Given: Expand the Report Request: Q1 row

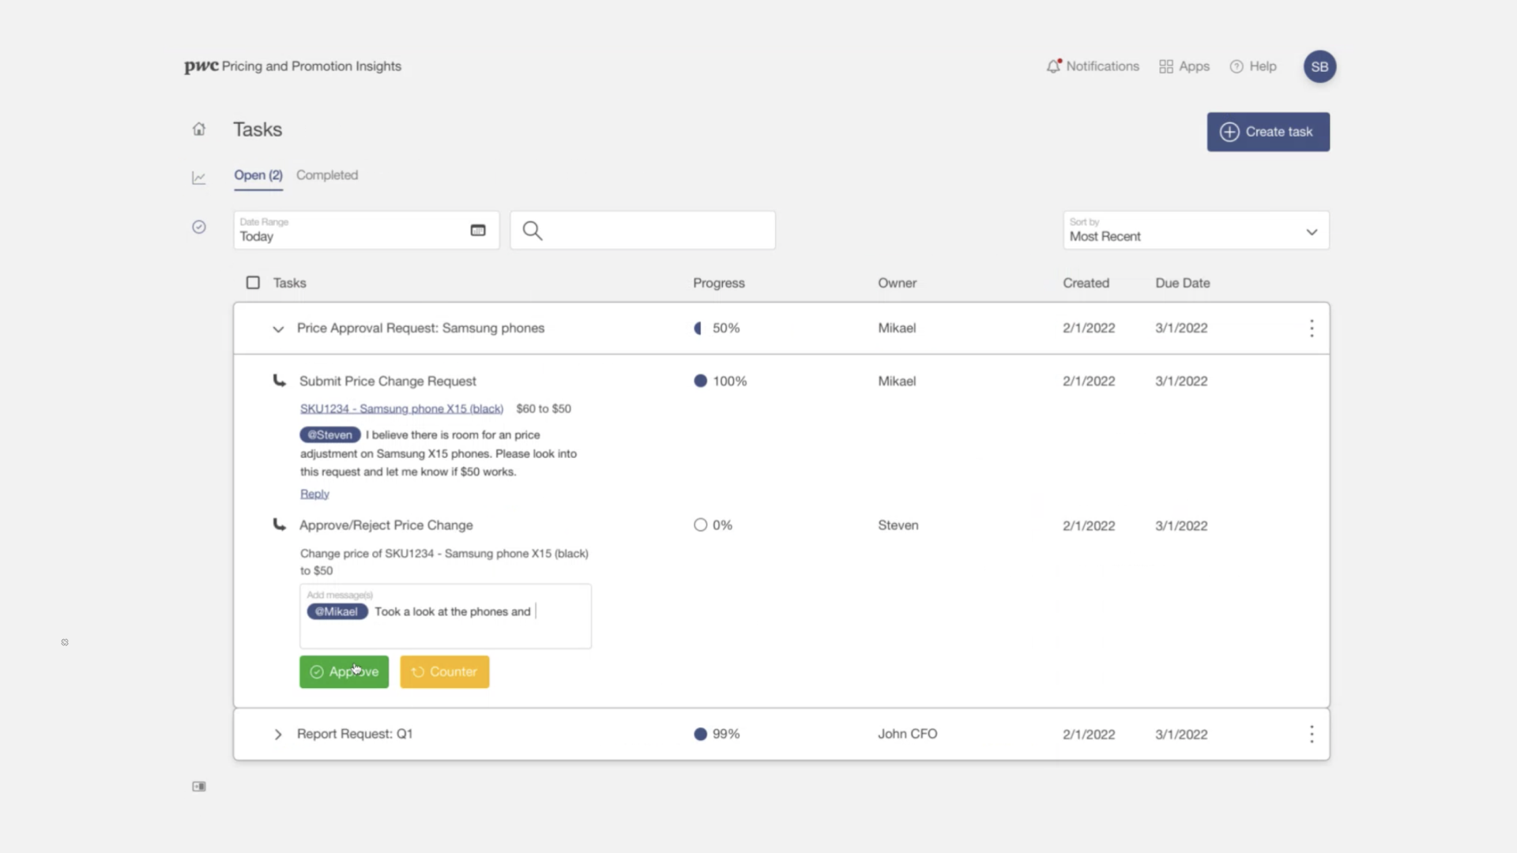Looking at the screenshot, I should coord(278,735).
